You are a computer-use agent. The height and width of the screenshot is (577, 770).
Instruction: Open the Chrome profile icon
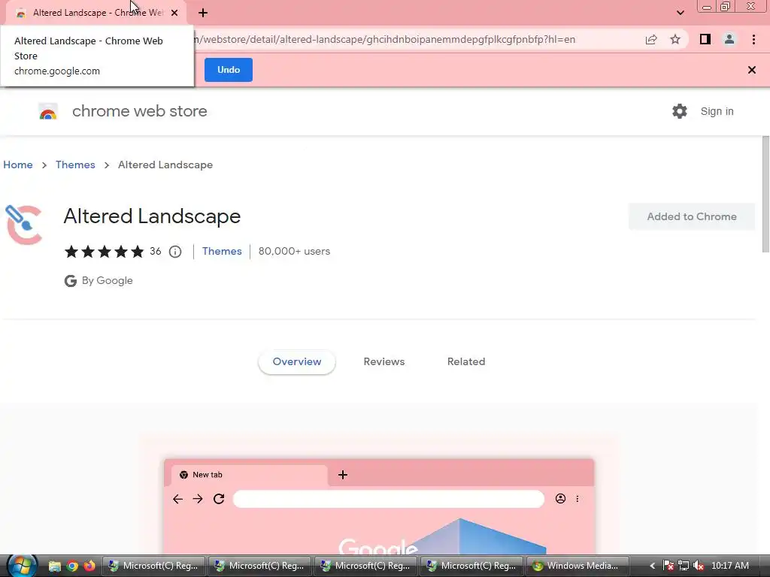(x=729, y=39)
